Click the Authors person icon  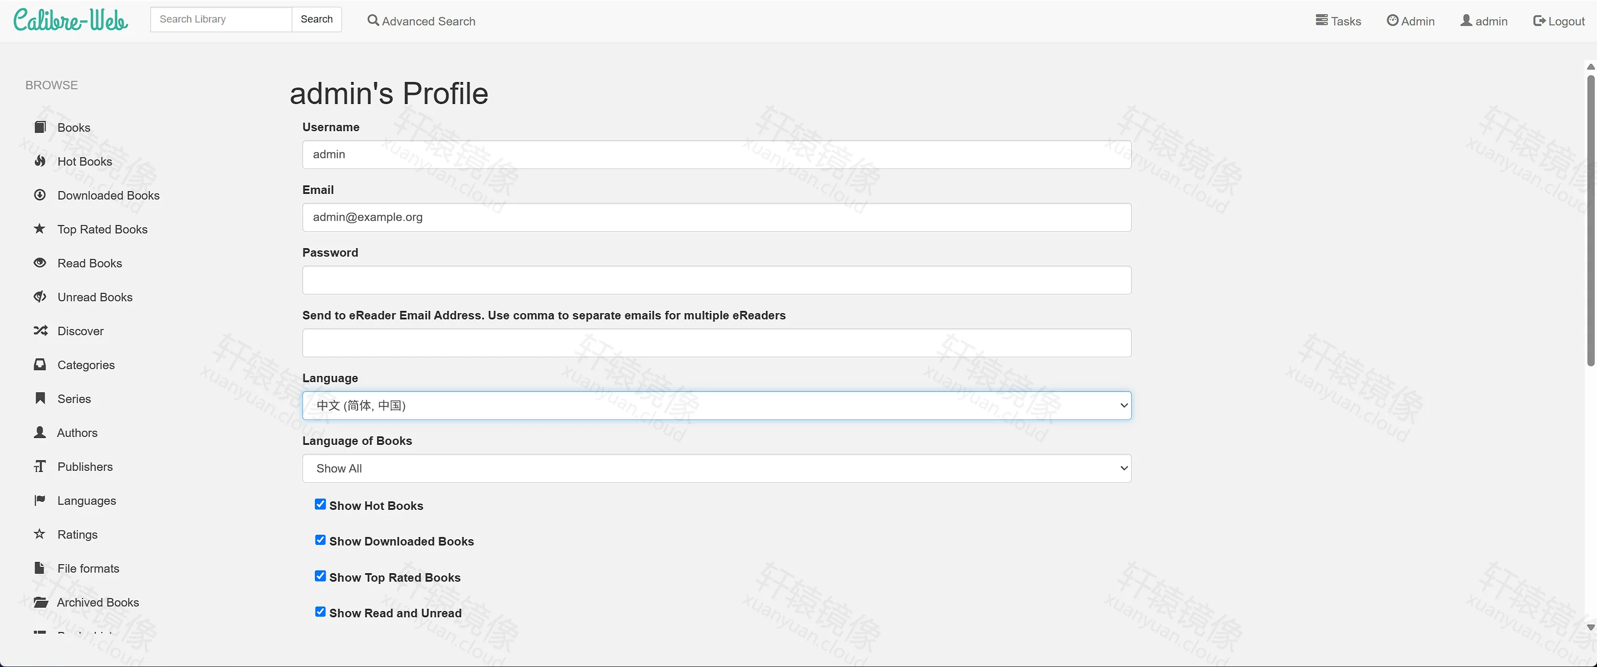pyautogui.click(x=40, y=432)
